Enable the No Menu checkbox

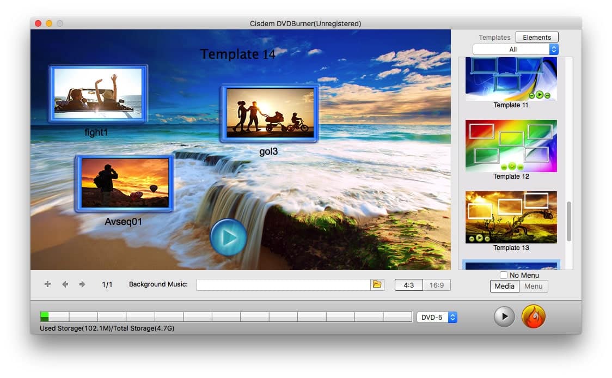coord(504,275)
